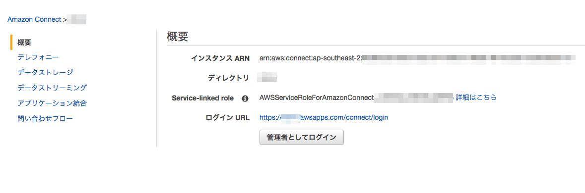Click the インスタンス ARN label
The width and height of the screenshot is (585, 193).
click(x=220, y=58)
